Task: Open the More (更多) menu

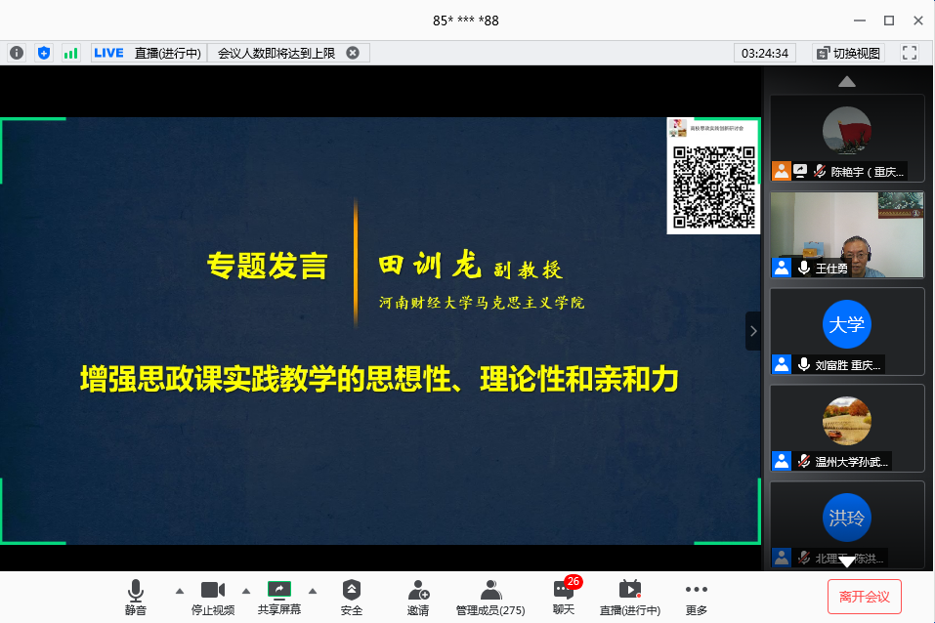Action: click(x=696, y=597)
